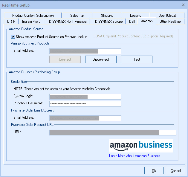Click the Amazon Business logo image

point(141,146)
